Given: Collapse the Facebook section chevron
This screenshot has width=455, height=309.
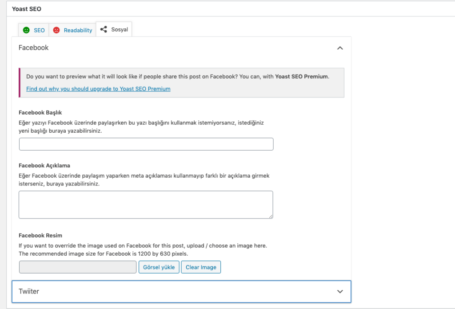Looking at the screenshot, I should tap(340, 48).
